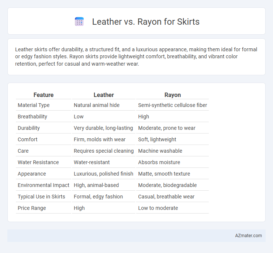This screenshot has width=273, height=253.
Task: Click the 'Requires special cleaning' cell
Action: [104, 151]
